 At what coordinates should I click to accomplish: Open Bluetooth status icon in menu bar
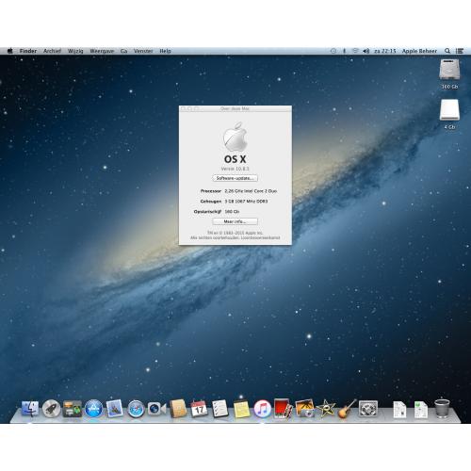coord(344,51)
